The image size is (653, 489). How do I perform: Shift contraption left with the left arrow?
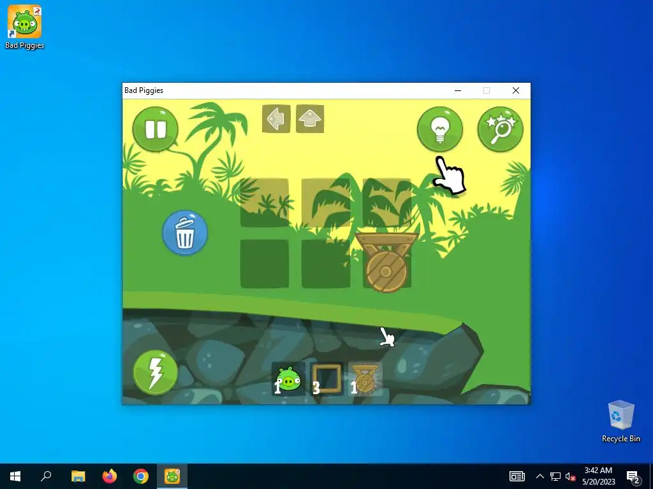(276, 119)
